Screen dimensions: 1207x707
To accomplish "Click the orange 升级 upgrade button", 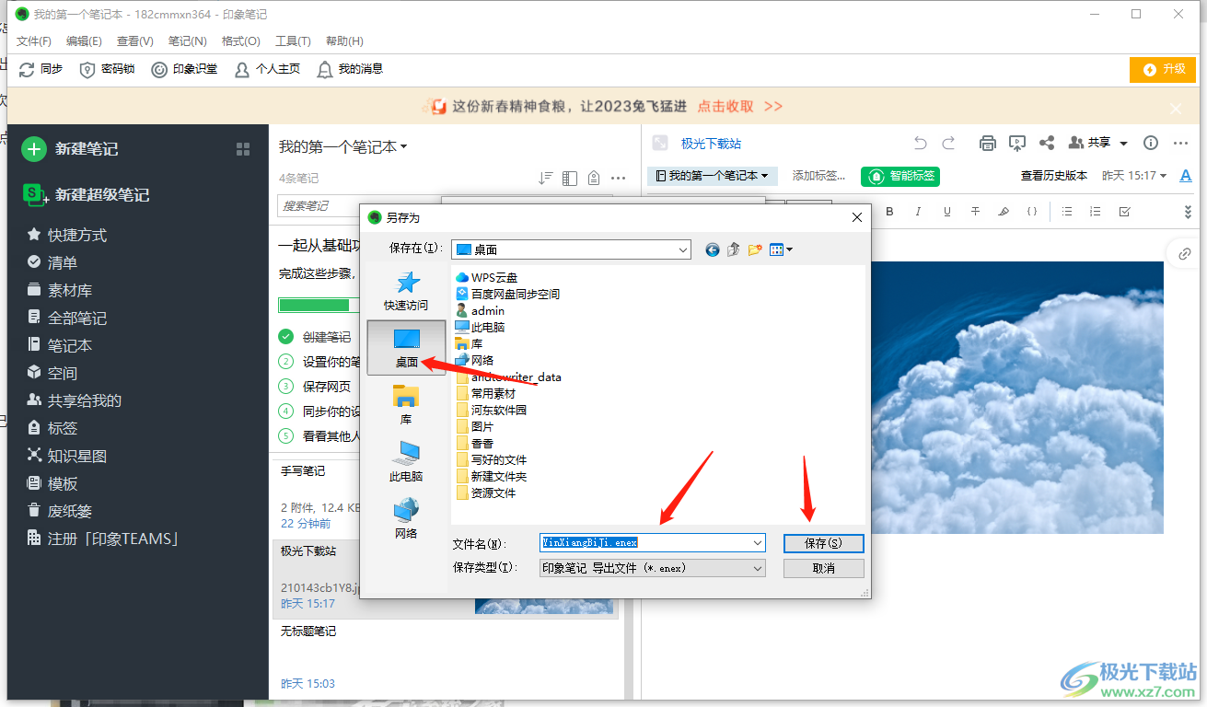I will [1163, 69].
